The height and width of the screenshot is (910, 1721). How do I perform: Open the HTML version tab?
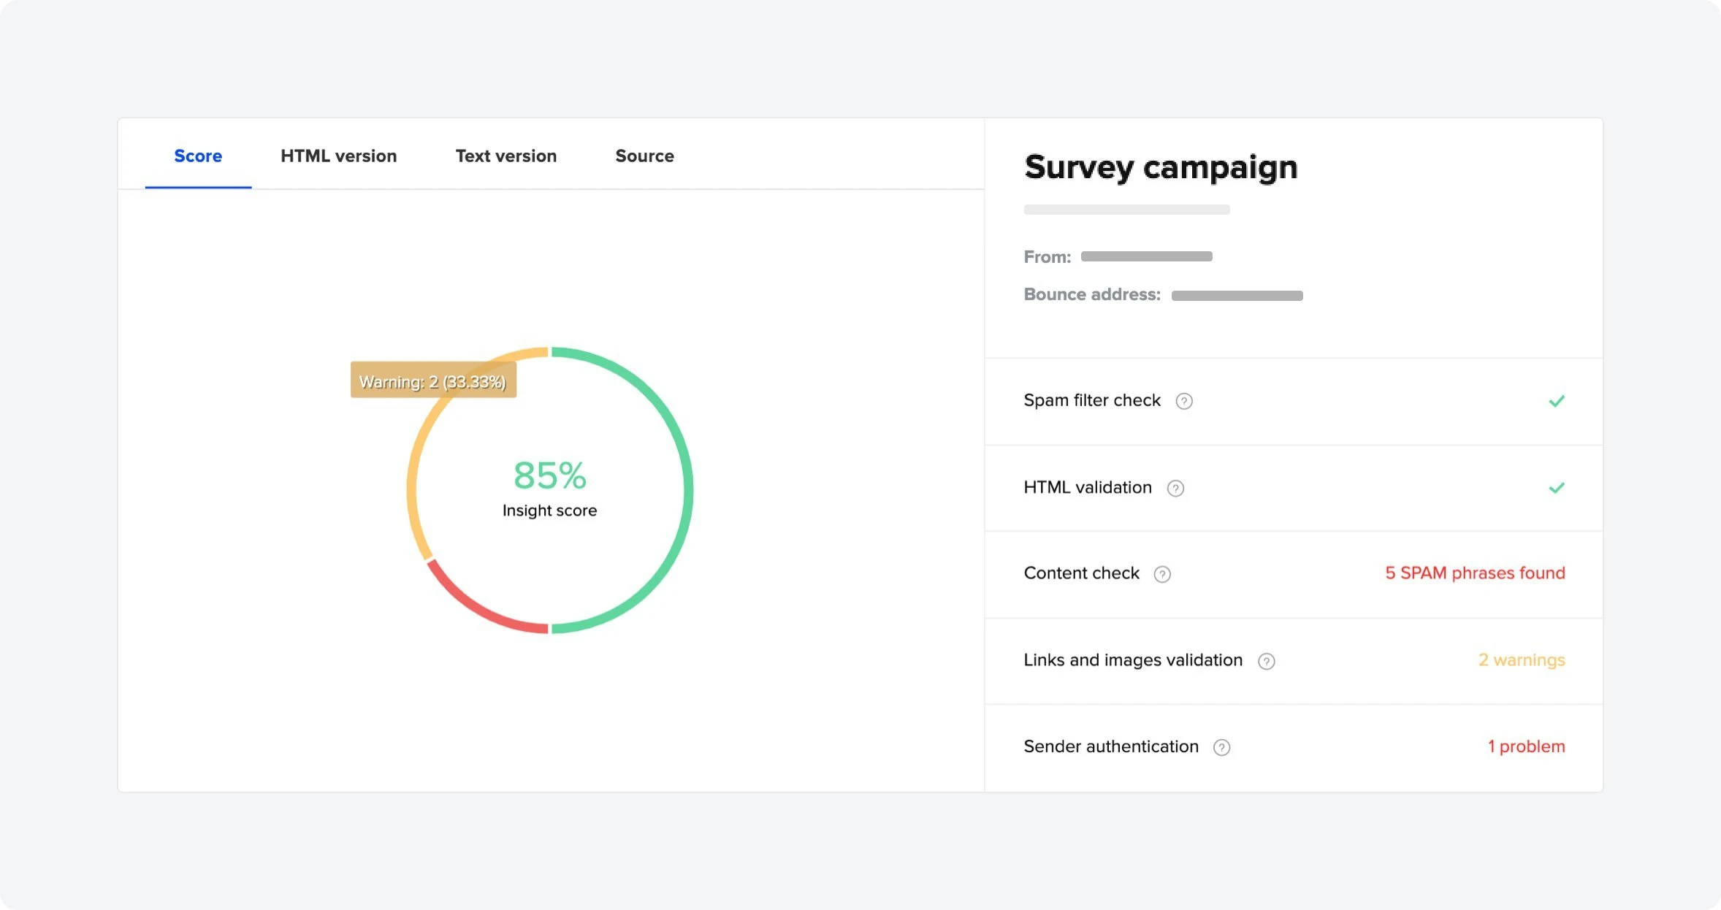(x=338, y=156)
